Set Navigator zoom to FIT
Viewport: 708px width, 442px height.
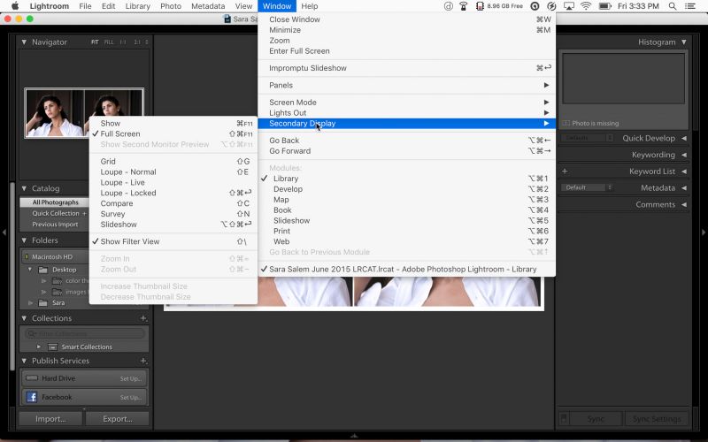pos(95,42)
